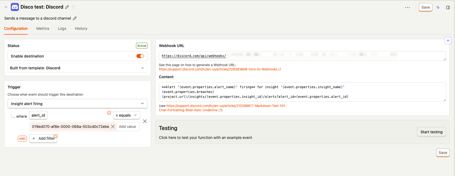Change the equals operator dropdown
Viewport: 455px width, 176px height.
[x=127, y=115]
